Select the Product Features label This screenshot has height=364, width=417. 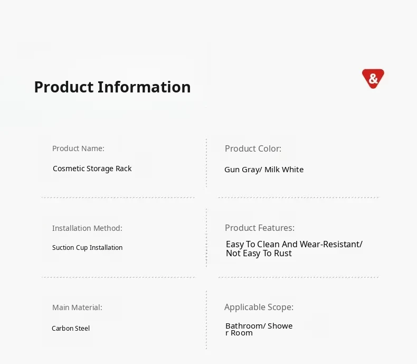259,228
